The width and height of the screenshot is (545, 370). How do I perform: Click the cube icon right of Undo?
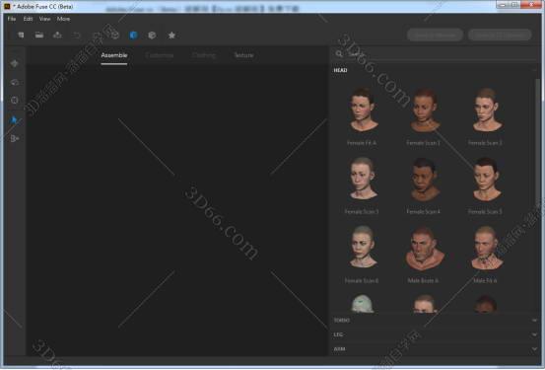pyautogui.click(x=115, y=36)
